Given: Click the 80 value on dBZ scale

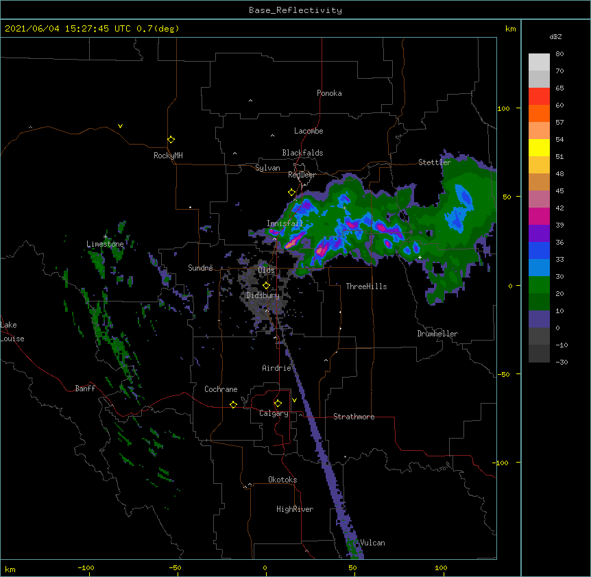Looking at the screenshot, I should coord(559,54).
